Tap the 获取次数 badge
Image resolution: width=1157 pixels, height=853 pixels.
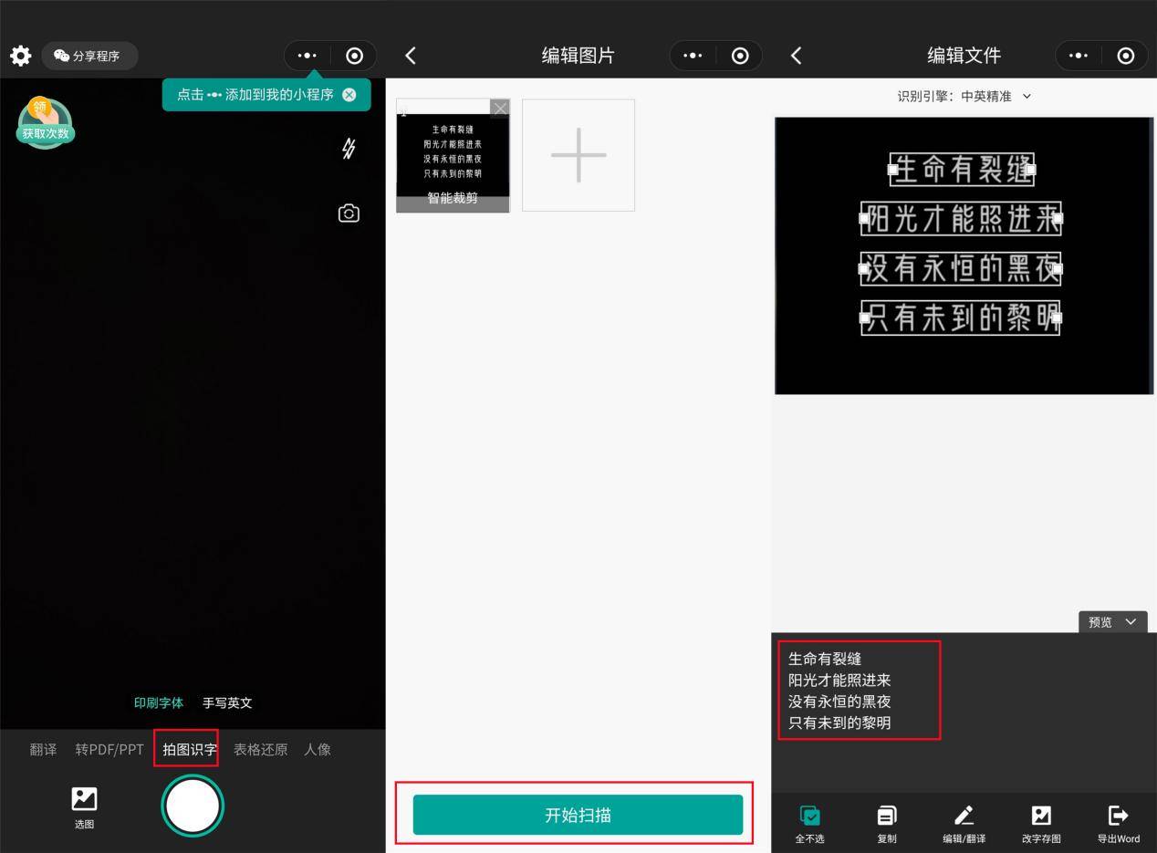[x=45, y=123]
